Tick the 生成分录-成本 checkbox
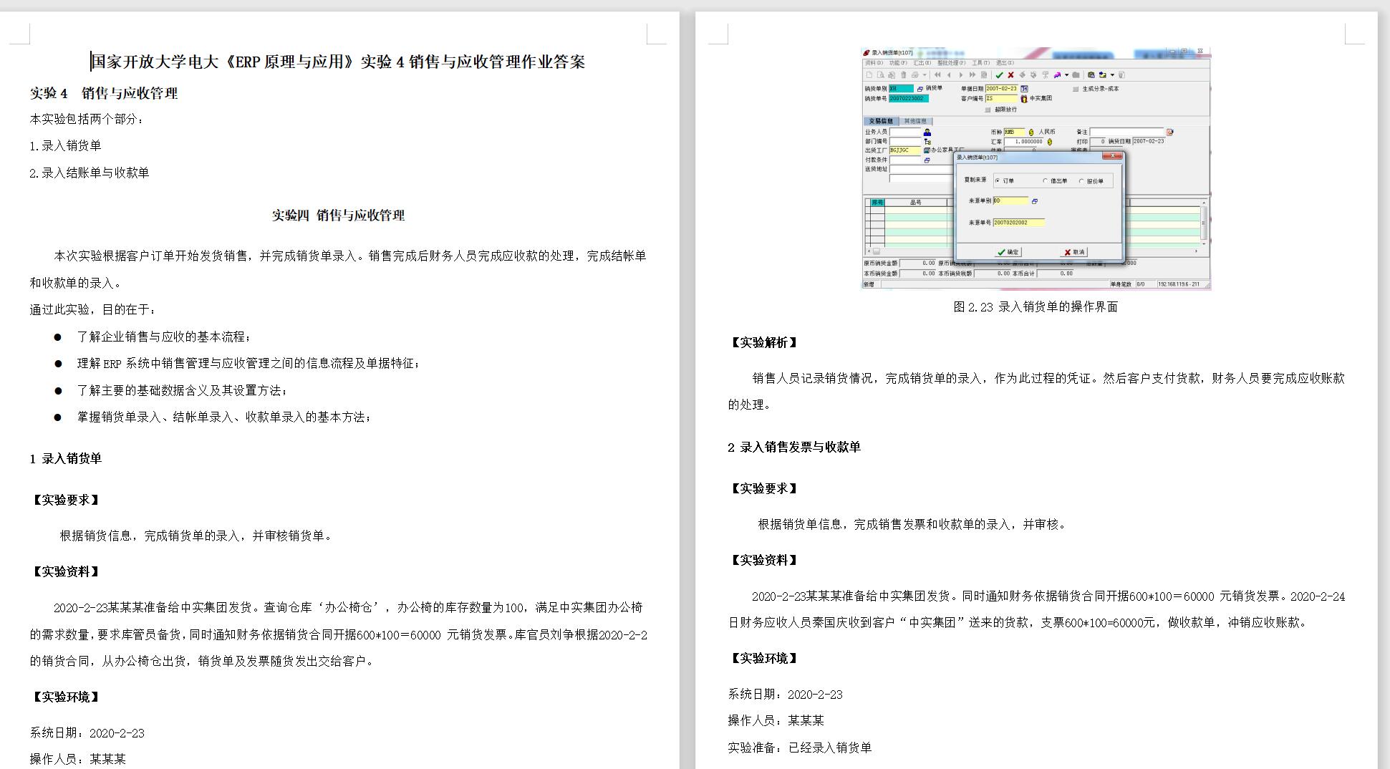 (1076, 89)
